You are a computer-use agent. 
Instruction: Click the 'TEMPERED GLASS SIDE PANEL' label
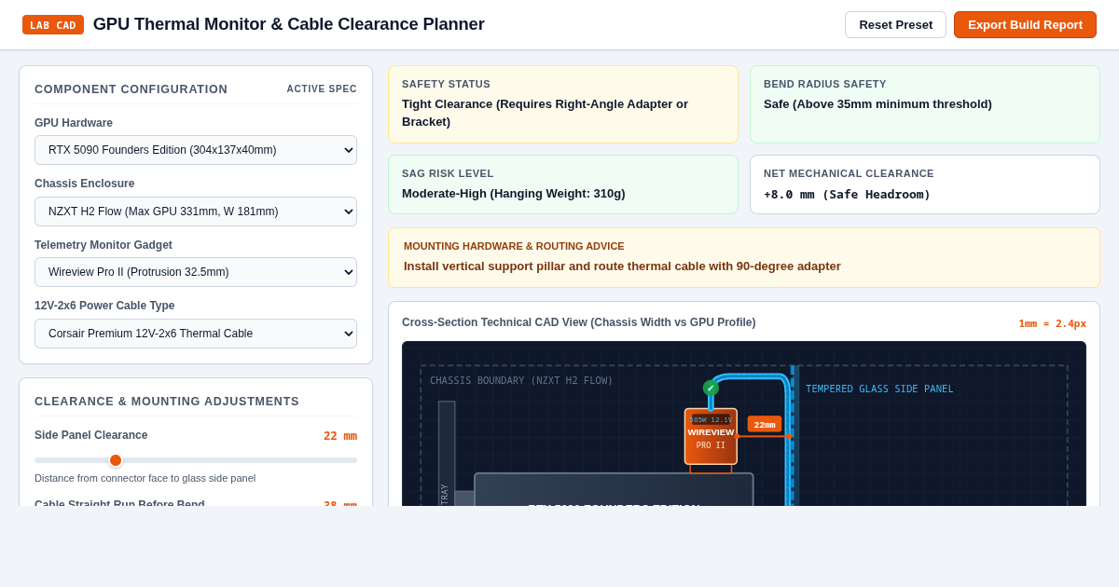coord(879,389)
